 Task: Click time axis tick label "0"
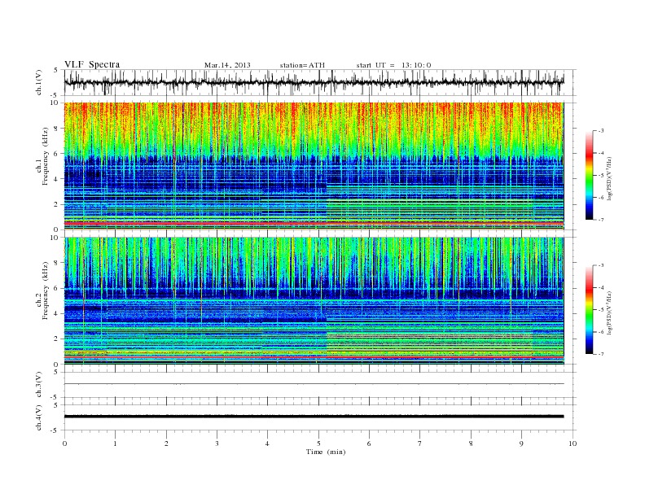click(x=64, y=443)
